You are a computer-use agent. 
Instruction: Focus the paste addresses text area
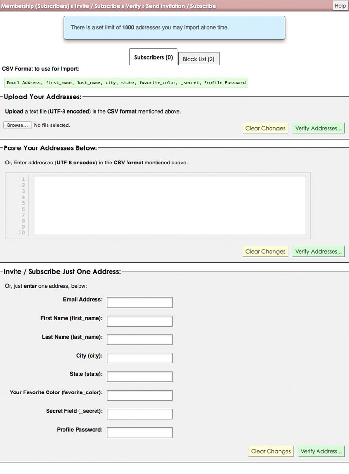pyautogui.click(x=170, y=206)
